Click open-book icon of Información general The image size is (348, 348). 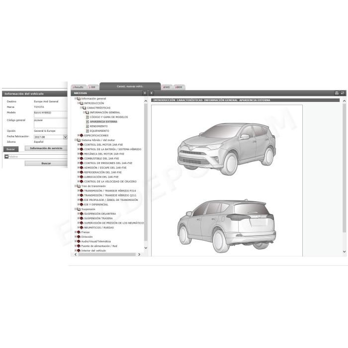point(79,98)
